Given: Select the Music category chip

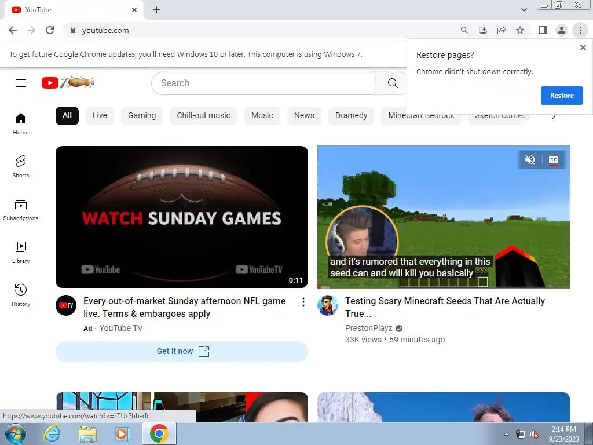Looking at the screenshot, I should (x=262, y=116).
